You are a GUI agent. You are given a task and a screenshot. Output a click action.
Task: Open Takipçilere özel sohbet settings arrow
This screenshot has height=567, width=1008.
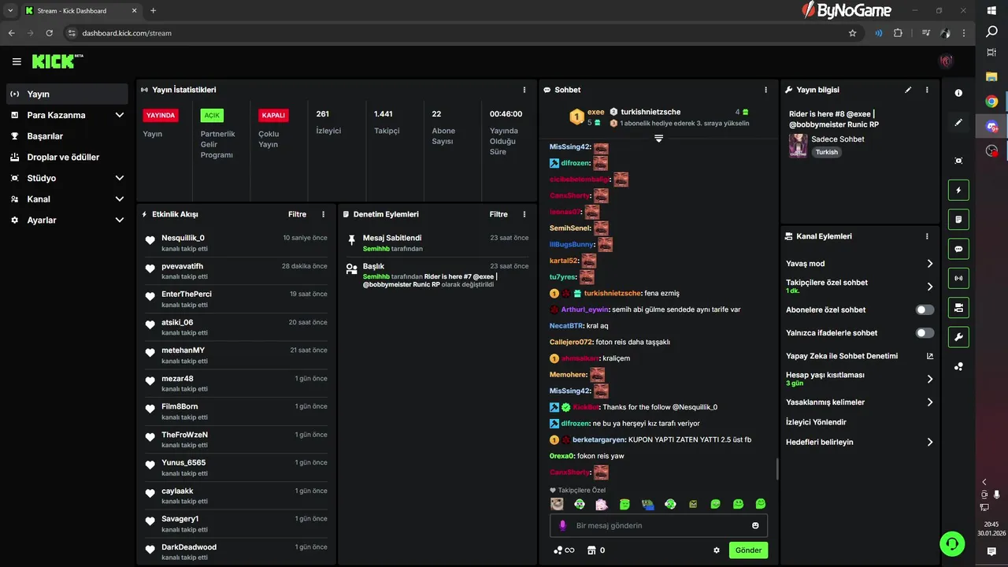pyautogui.click(x=930, y=287)
